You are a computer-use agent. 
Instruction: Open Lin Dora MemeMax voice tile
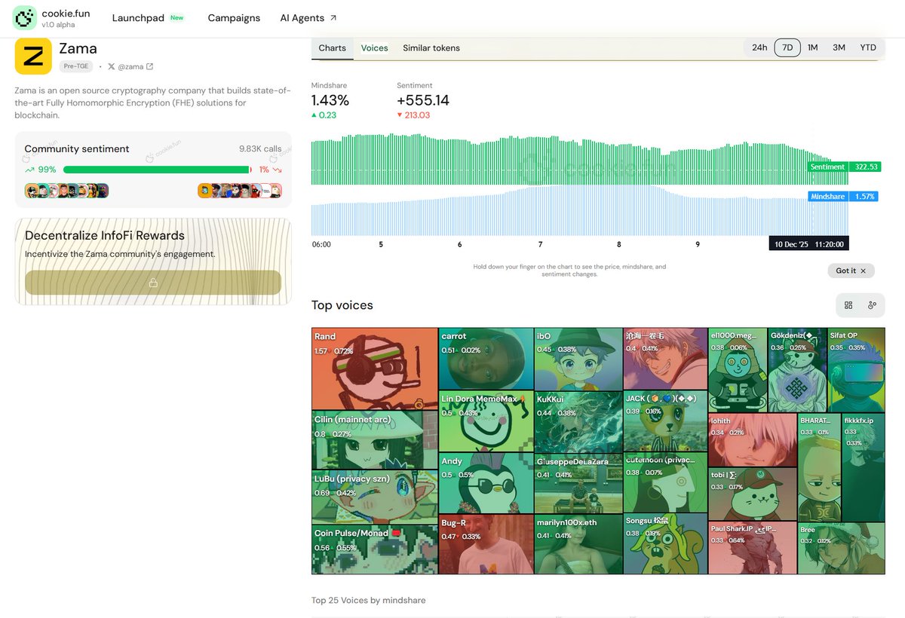[x=486, y=421]
